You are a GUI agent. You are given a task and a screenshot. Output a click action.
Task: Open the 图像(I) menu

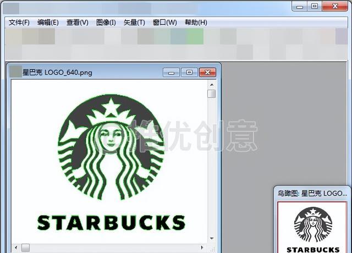click(106, 23)
